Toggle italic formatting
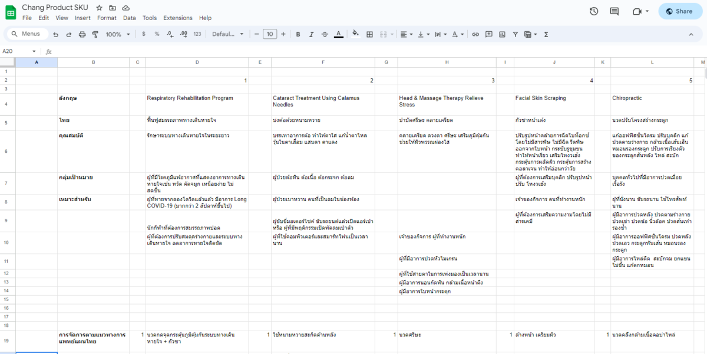707x354 pixels. click(311, 34)
